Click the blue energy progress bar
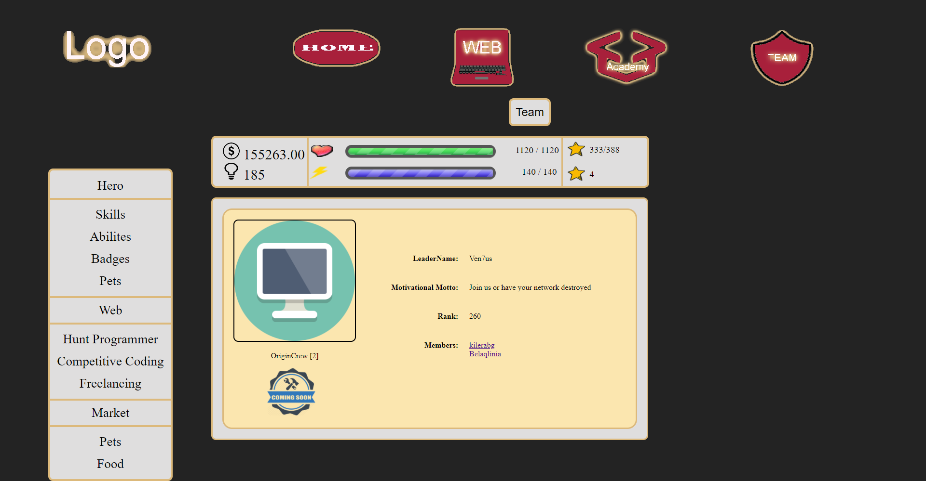926x481 pixels. (421, 173)
